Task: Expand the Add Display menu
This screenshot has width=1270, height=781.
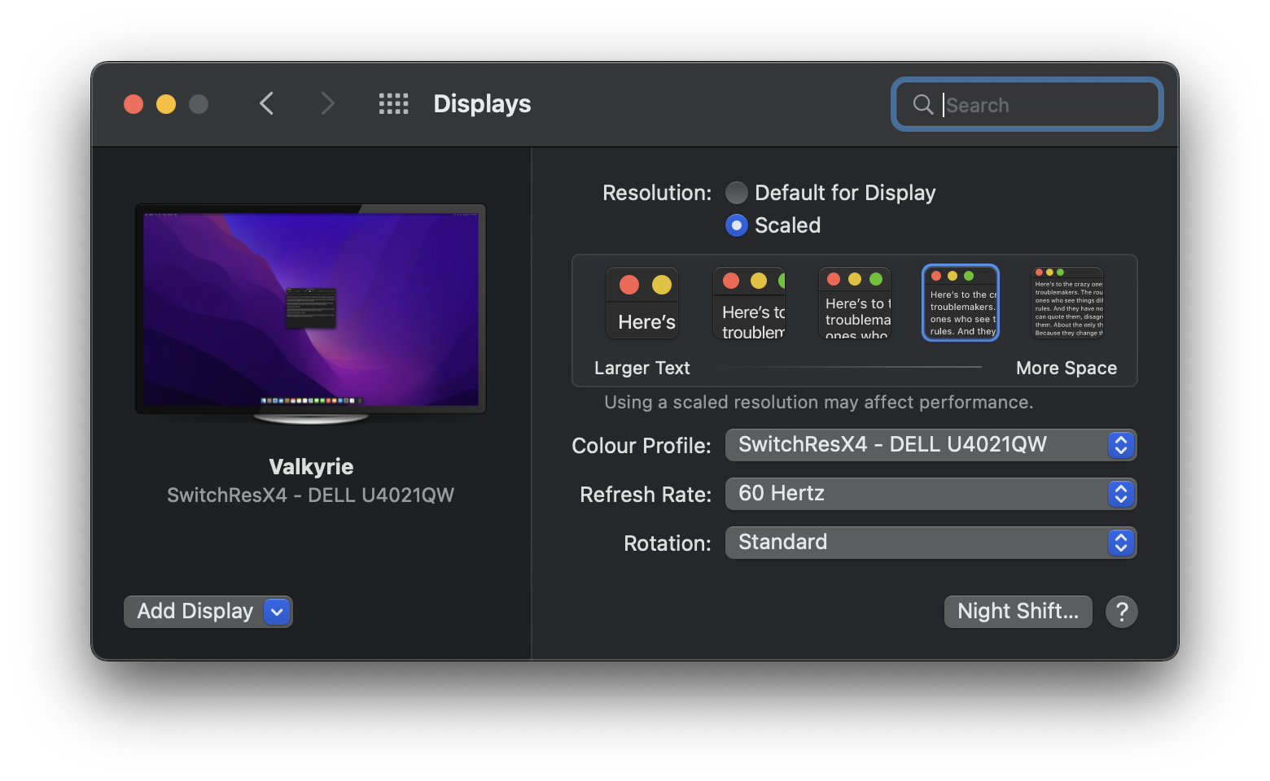Action: [208, 612]
